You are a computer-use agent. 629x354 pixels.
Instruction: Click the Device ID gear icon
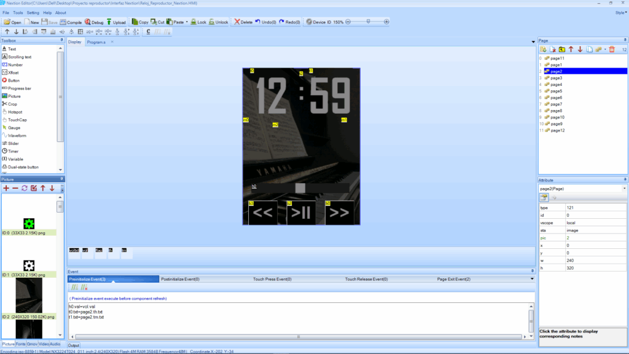point(309,22)
